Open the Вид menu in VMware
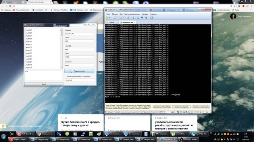This screenshot has width=254, height=142. pos(121,14)
